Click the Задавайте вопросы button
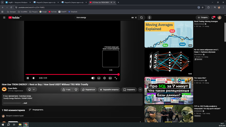226x127 pixels. 109,90
